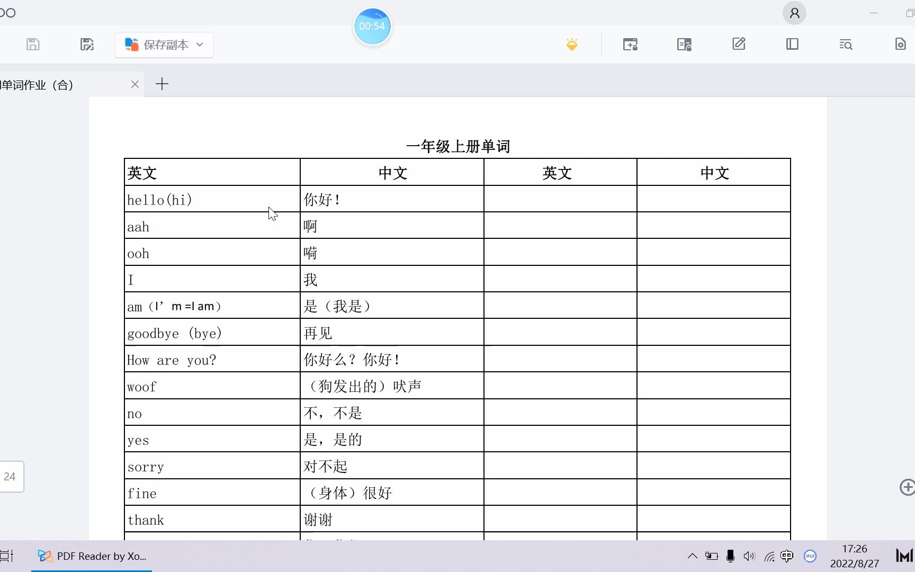Click the cell fine
The width and height of the screenshot is (915, 572).
pos(212,493)
